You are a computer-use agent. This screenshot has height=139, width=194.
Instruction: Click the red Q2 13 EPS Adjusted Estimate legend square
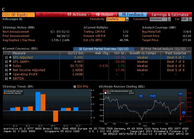(x=105, y=91)
